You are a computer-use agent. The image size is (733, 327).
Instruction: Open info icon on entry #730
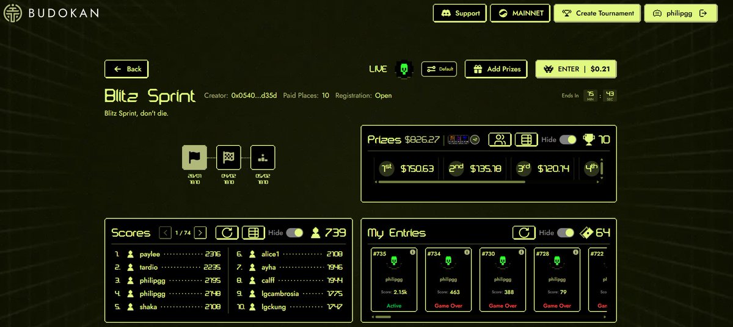[522, 252]
